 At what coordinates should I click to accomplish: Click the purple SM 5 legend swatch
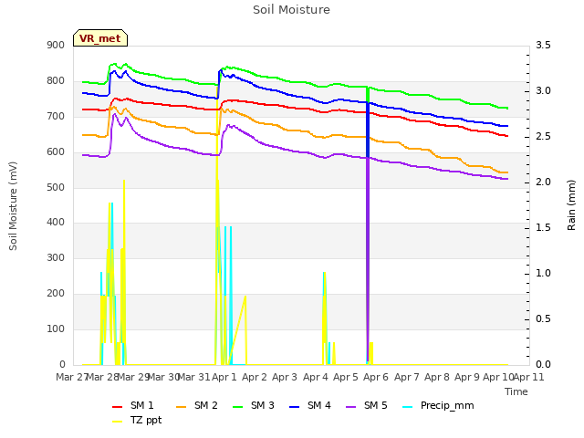(350, 407)
